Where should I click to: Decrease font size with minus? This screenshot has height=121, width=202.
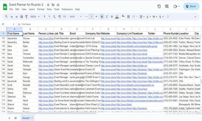[x=86, y=17]
